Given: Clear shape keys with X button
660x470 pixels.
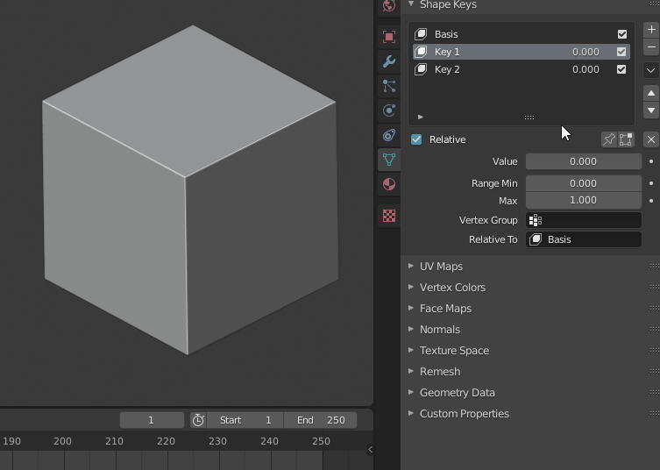Looking at the screenshot, I should pos(651,139).
